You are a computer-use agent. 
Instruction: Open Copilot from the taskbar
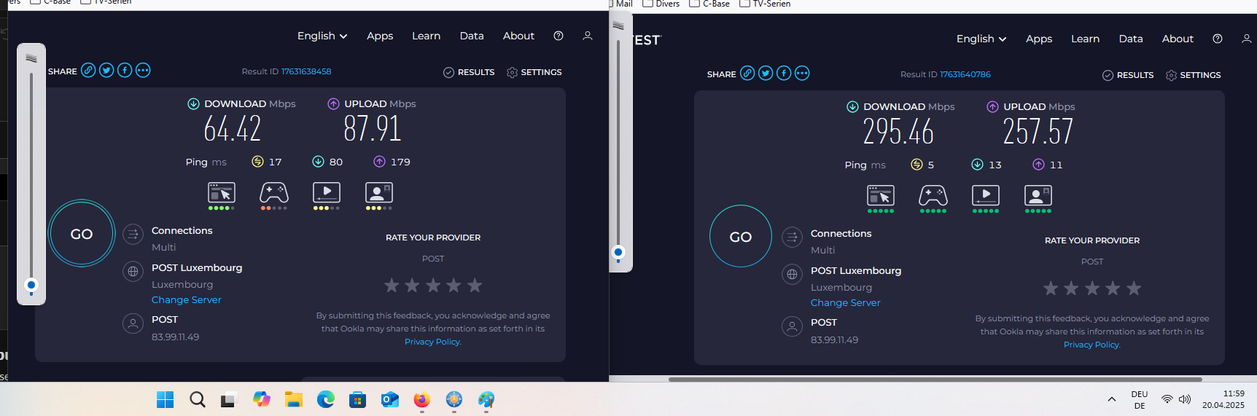(x=262, y=399)
